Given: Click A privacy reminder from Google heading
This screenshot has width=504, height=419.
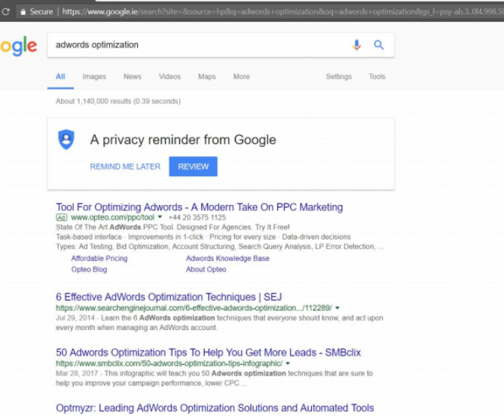Looking at the screenshot, I should (x=183, y=140).
